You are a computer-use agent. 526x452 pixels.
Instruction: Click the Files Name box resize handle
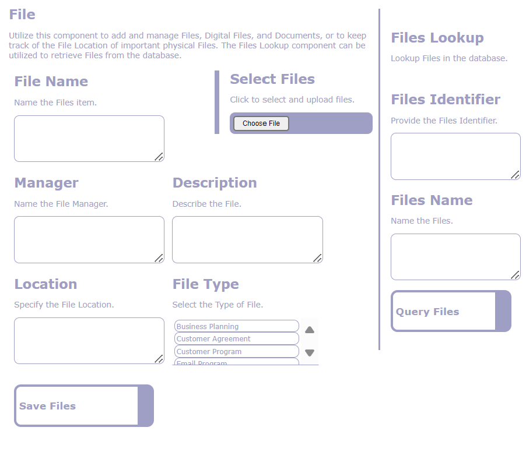pos(515,275)
